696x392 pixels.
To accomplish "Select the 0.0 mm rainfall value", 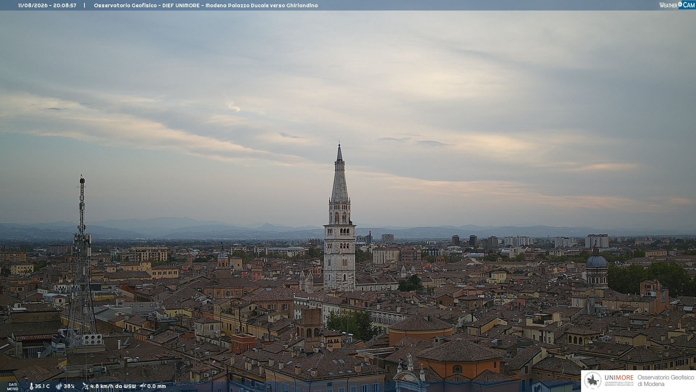I will 156,386.
